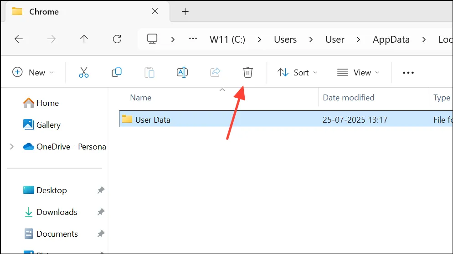Open the Sort dropdown menu
Screen dimensions: 453x254
pos(298,72)
